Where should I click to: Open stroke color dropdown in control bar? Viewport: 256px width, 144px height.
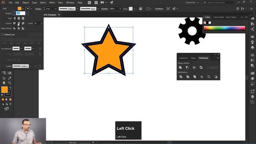pos(31,9)
